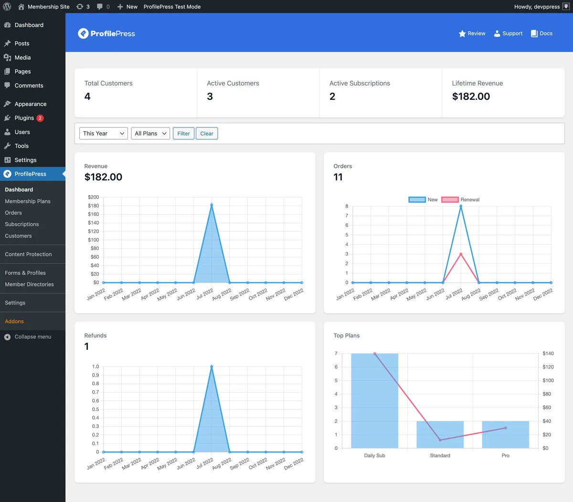Screen dimensions: 573x502
Task: Open the New content menu in admin bar
Action: 127,7
